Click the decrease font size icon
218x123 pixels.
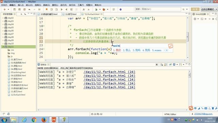[89, 9]
